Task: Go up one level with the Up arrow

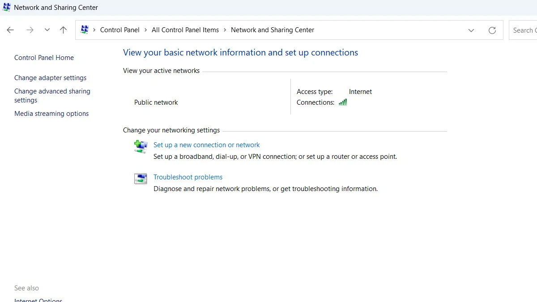Action: (63, 30)
